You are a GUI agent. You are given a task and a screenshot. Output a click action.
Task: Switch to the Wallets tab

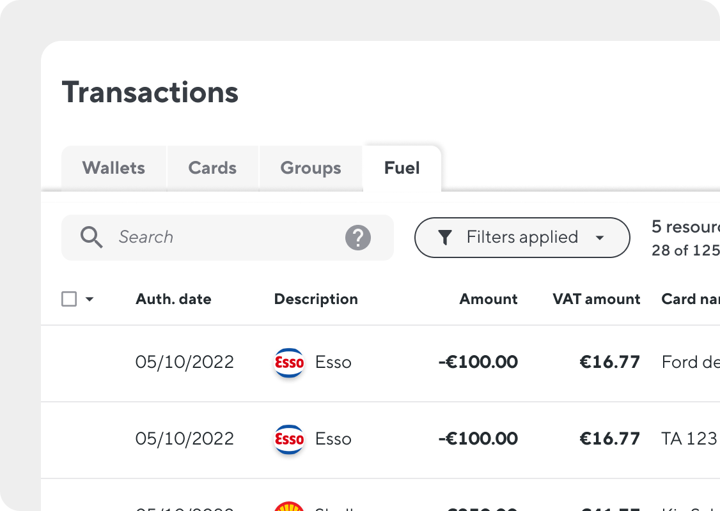point(114,168)
